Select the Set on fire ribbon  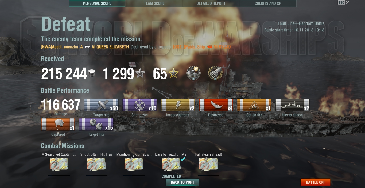[254, 105]
